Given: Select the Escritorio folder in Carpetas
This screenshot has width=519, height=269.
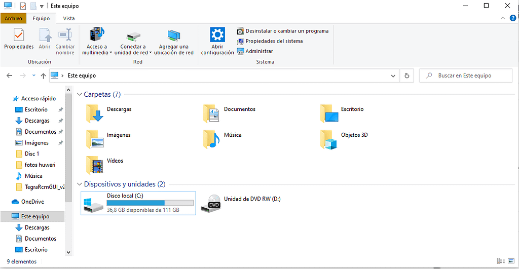Looking at the screenshot, I should tap(342, 113).
